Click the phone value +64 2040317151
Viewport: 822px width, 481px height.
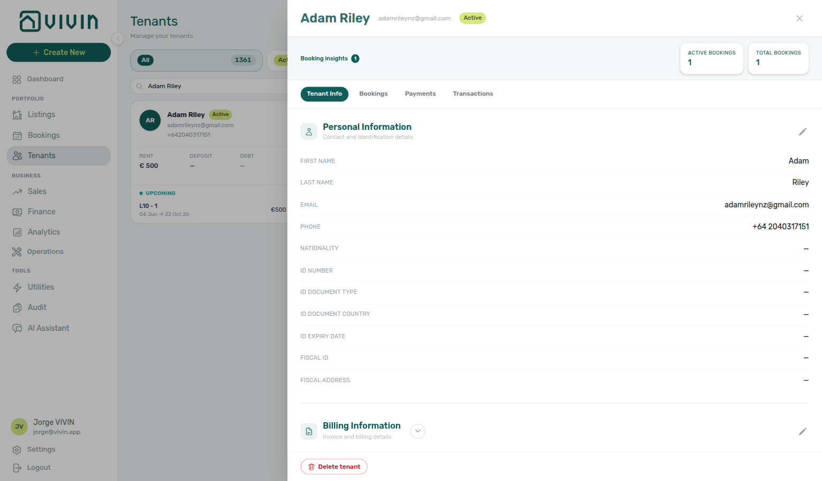coord(780,227)
